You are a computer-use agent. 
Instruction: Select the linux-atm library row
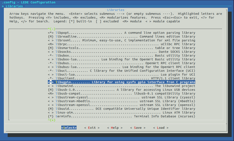click(125, 113)
